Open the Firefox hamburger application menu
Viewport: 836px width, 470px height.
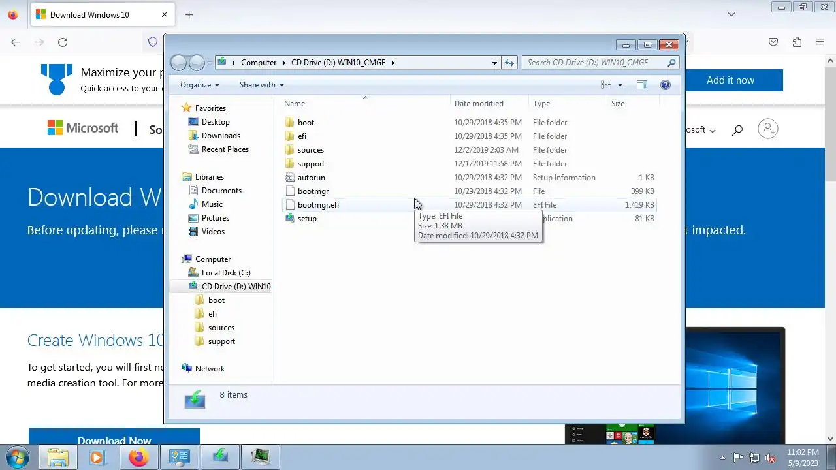coord(820,42)
